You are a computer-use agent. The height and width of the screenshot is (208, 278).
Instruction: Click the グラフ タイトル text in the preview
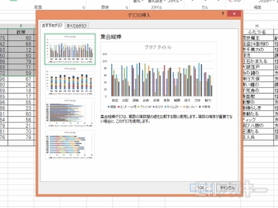click(158, 47)
